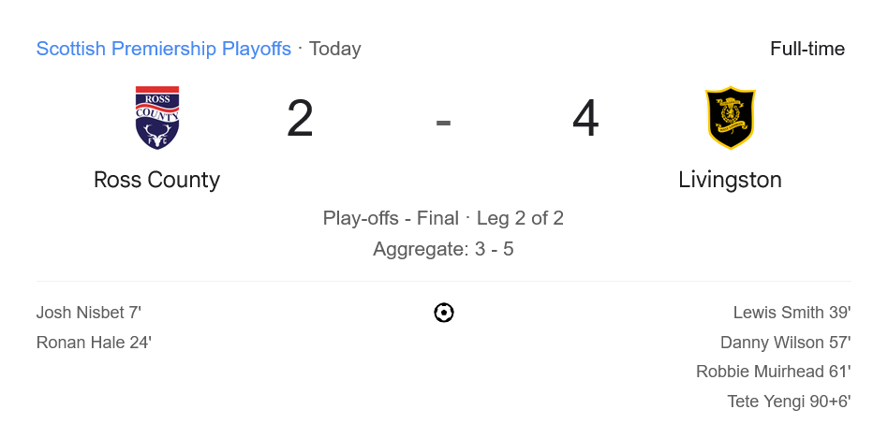The height and width of the screenshot is (424, 888).
Task: Click the Livingston club crest
Action: (730, 118)
